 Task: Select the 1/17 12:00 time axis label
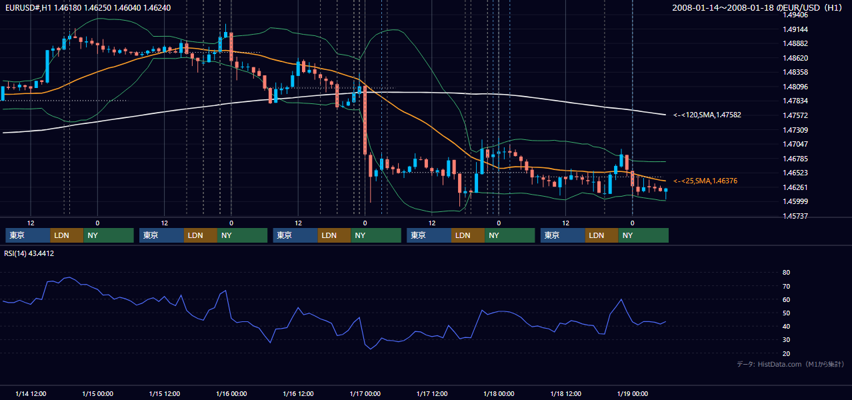coord(432,394)
